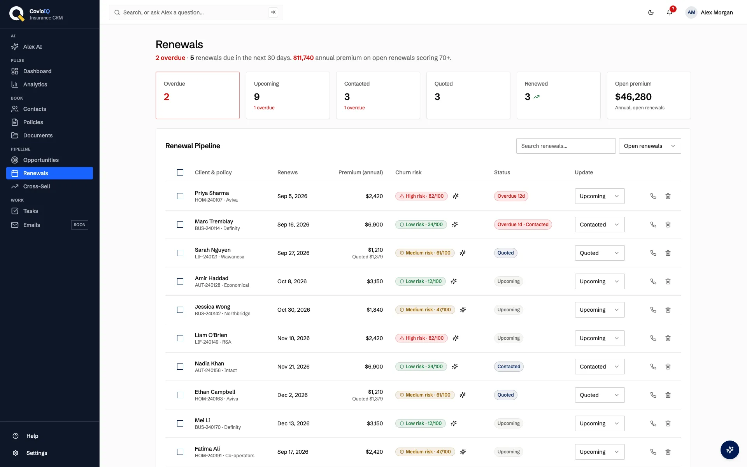Click AI sparkle icon for Priya Sharma risk

456,196
